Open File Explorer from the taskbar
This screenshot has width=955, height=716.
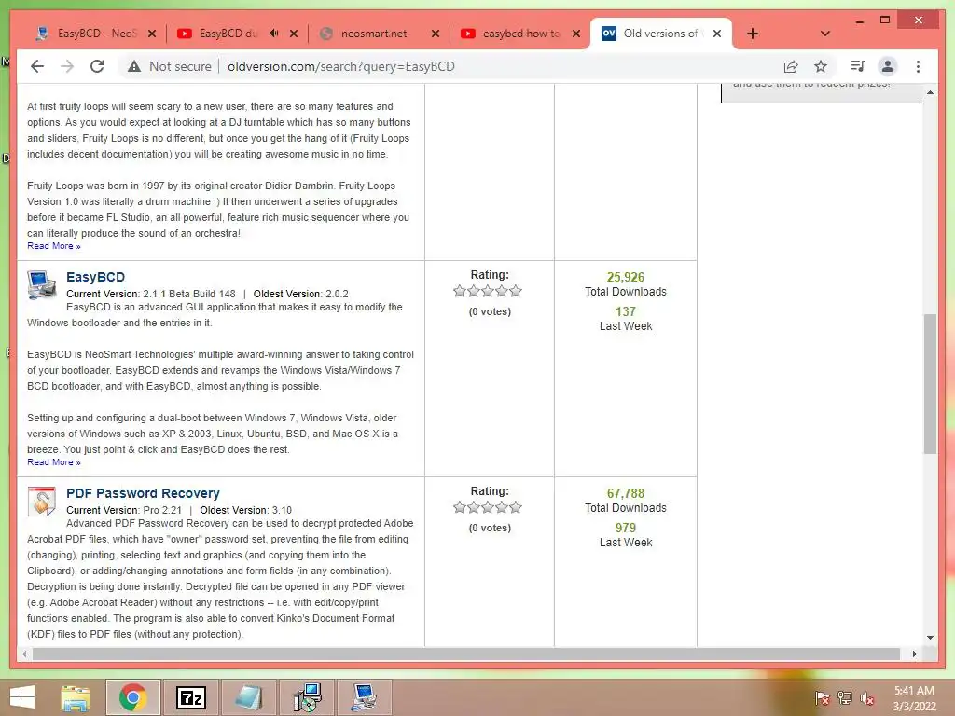[76, 697]
